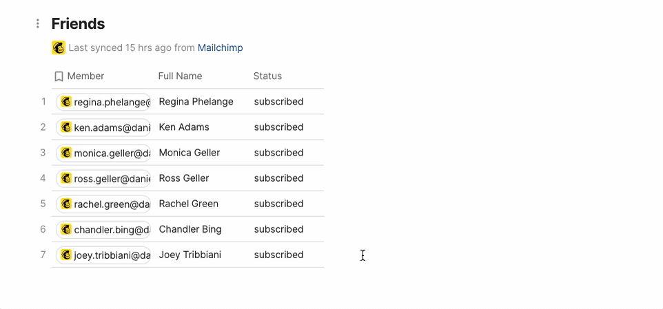Open the Status column header menu
This screenshot has width=663, height=309.
point(267,76)
